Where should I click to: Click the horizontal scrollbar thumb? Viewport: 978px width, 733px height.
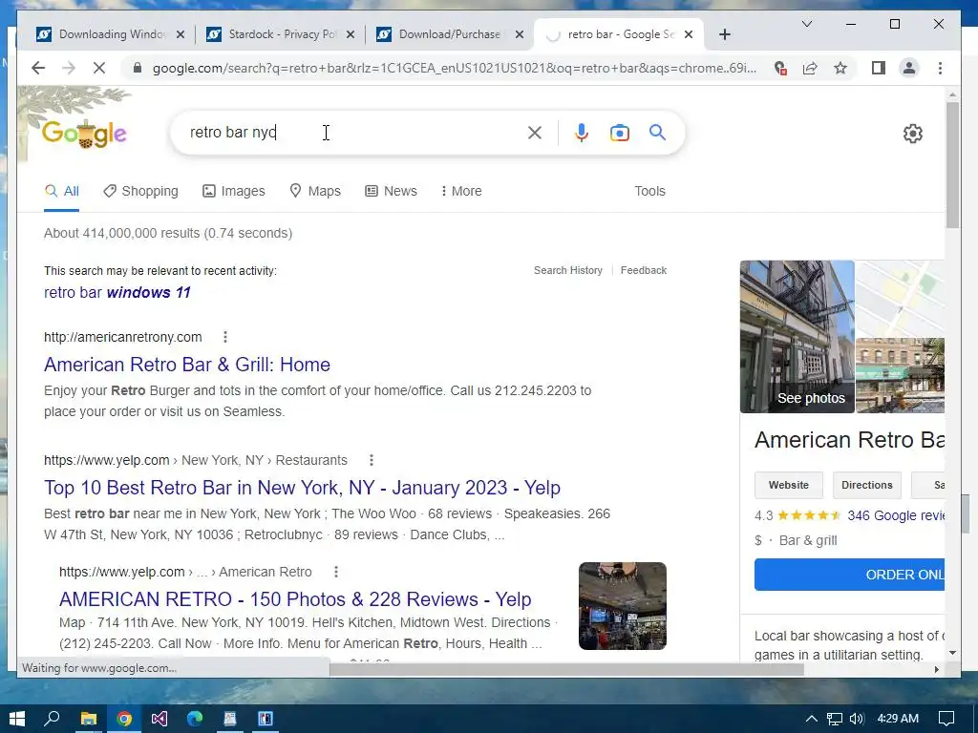[566, 669]
